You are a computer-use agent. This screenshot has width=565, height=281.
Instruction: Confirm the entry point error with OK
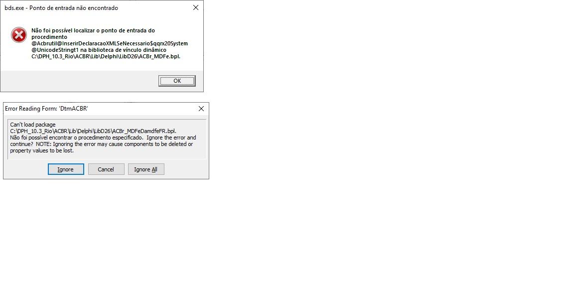click(177, 81)
